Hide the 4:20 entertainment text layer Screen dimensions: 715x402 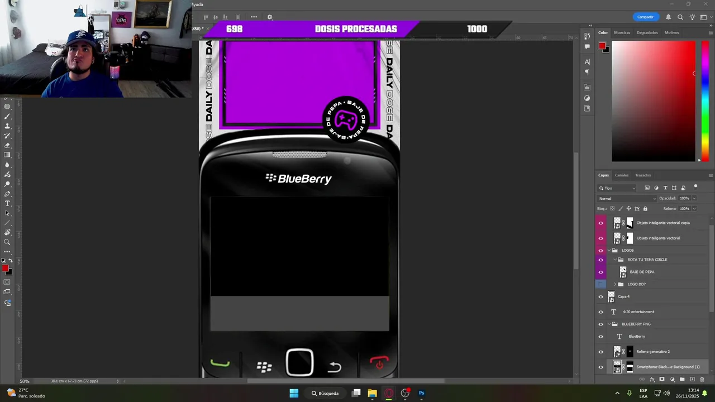point(601,312)
